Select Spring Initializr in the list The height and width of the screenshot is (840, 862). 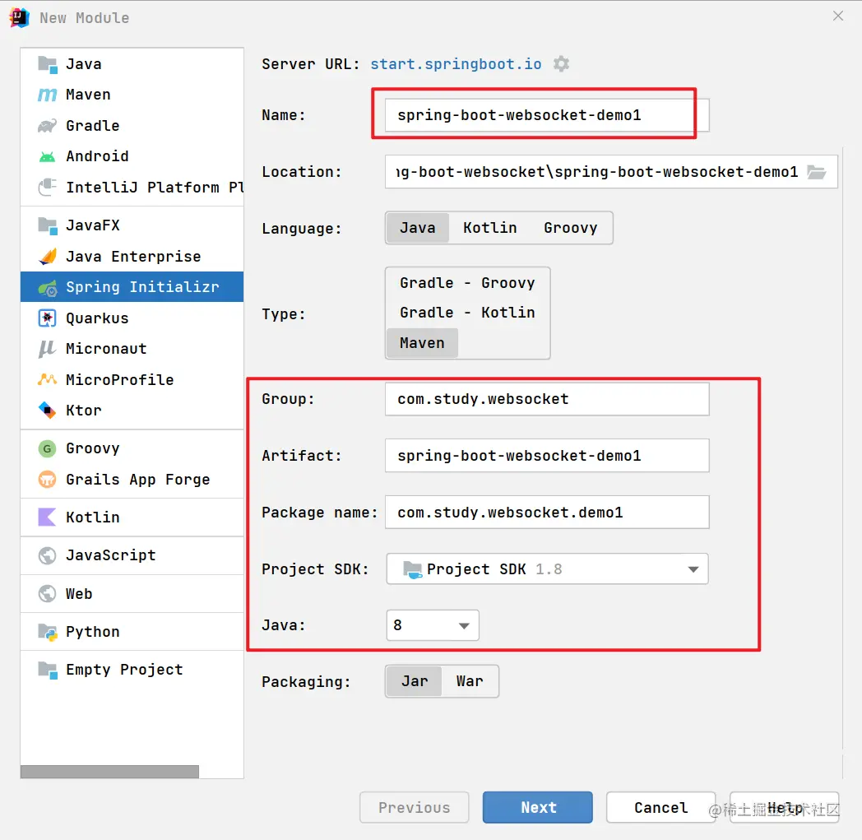pyautogui.click(x=132, y=287)
